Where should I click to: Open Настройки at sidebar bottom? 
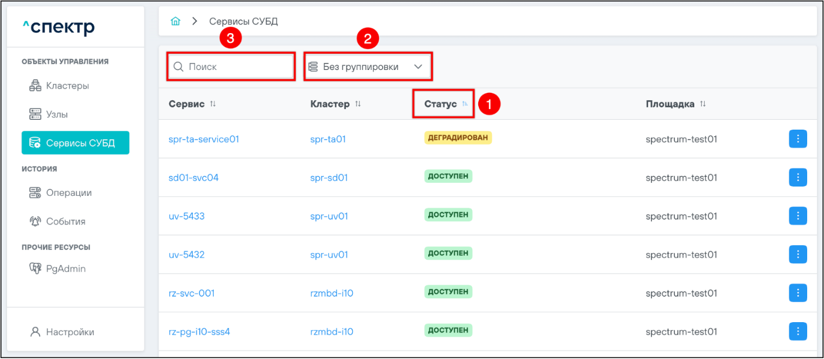tap(69, 332)
